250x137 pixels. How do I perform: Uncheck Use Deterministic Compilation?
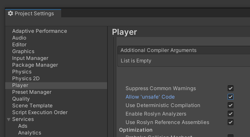point(230,105)
